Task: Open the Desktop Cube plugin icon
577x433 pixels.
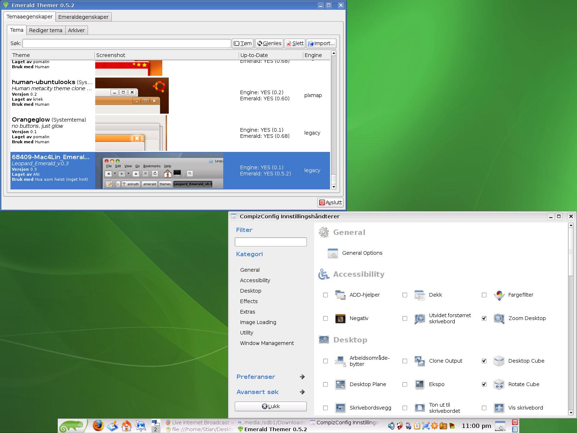Action: [x=499, y=361]
